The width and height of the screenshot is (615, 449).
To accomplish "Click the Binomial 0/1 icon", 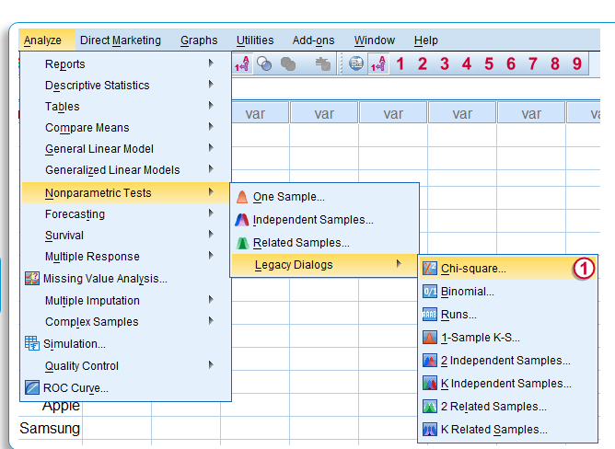I will click(429, 292).
